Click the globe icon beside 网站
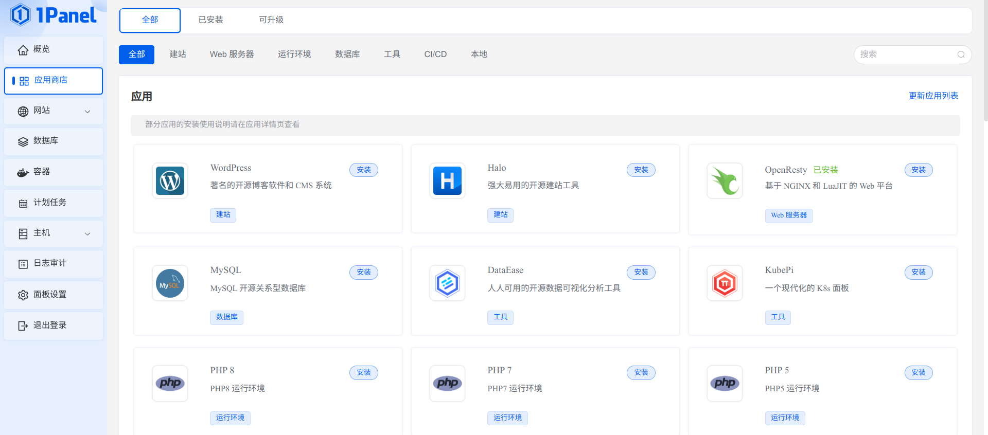Image resolution: width=988 pixels, height=435 pixels. tap(23, 111)
